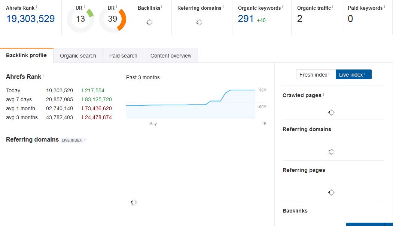
Task: Click the info icon next to Crawled pages
Action: [323, 95]
